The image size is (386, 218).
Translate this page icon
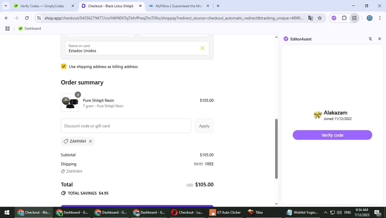311,18
